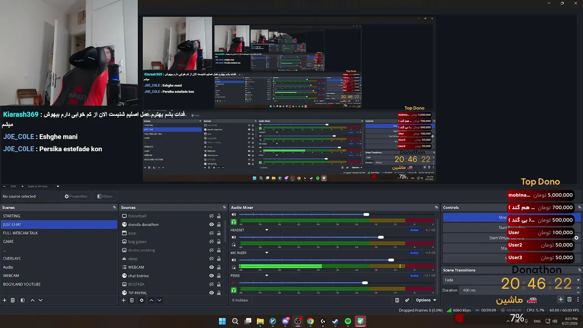Zoom in the preview with plus icon

click(21, 186)
